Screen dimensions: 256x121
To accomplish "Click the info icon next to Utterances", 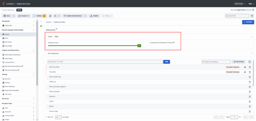I will (x=57, y=29).
